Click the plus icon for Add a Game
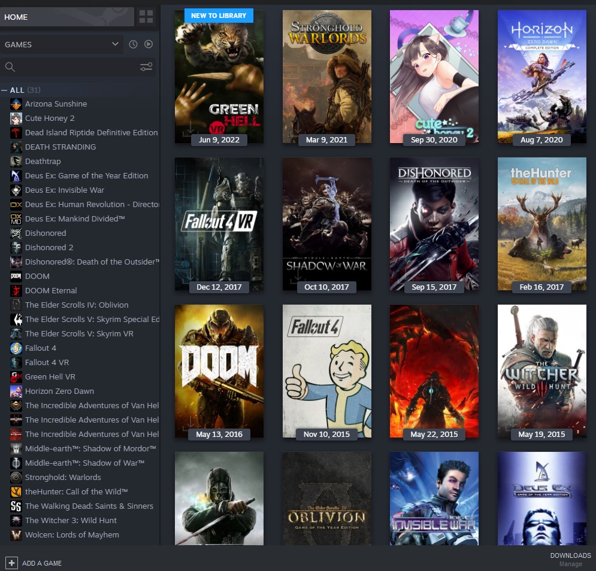 coord(11,563)
